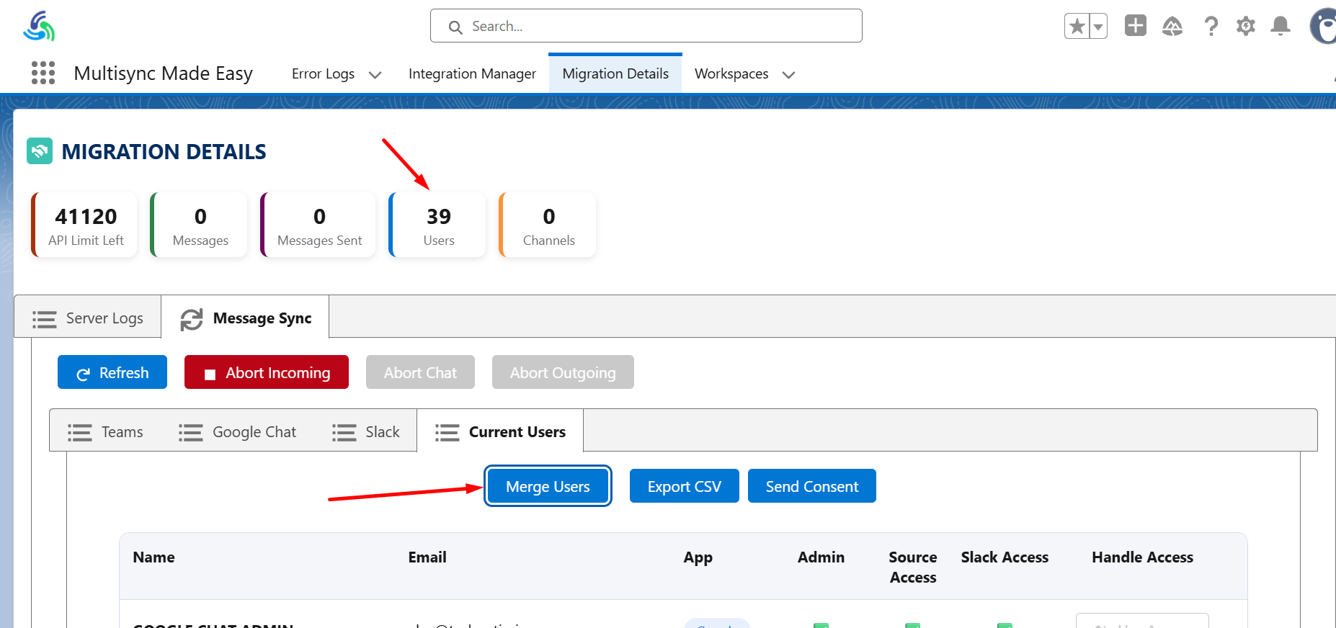Click the Abort Incoming button
The height and width of the screenshot is (628, 1336).
tap(267, 372)
